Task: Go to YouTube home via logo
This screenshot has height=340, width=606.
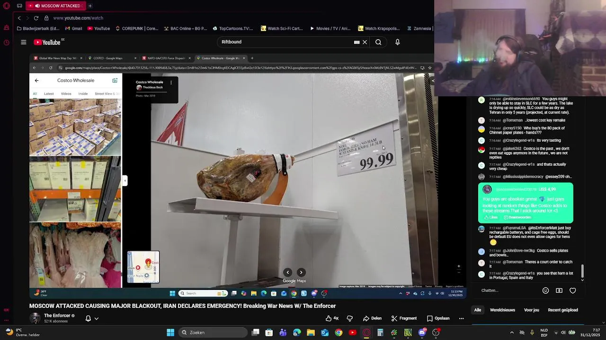Action: click(47, 42)
